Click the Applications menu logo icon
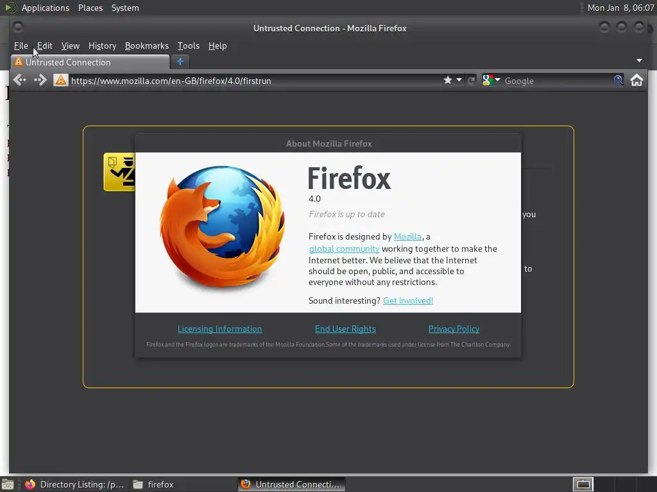The image size is (657, 492). pos(10,8)
